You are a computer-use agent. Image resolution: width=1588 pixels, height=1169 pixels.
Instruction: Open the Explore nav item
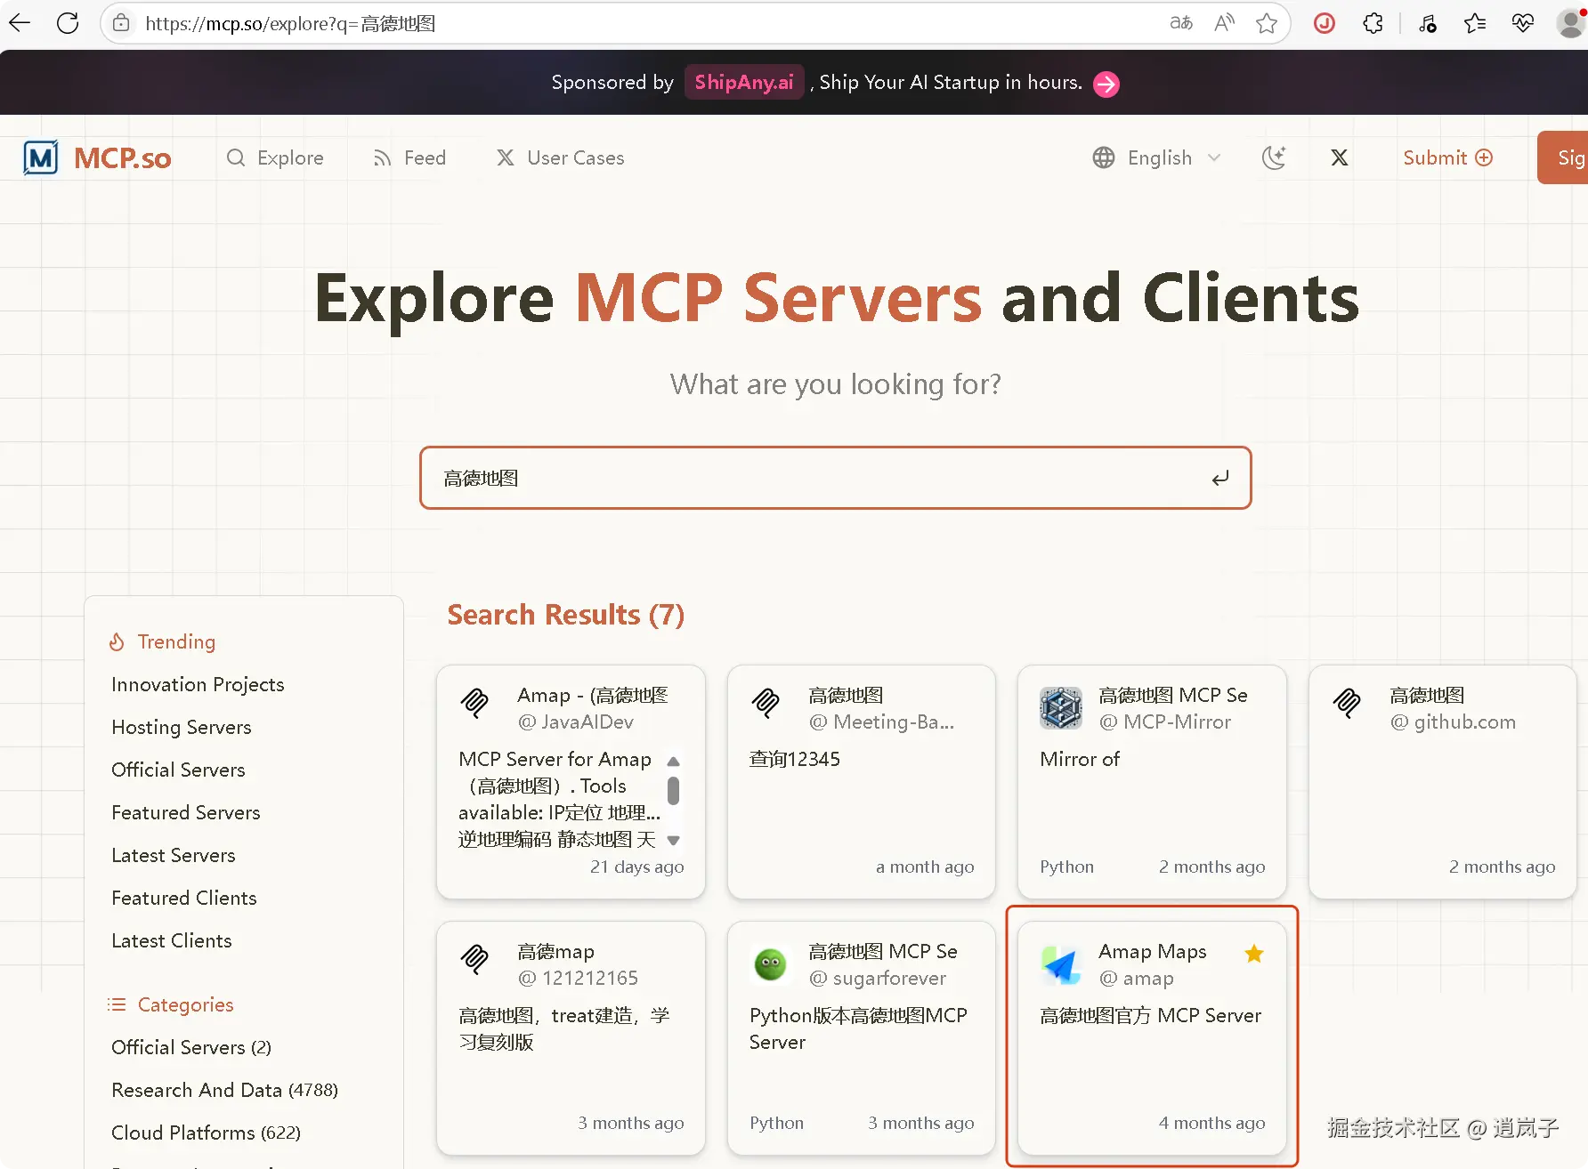click(x=275, y=157)
